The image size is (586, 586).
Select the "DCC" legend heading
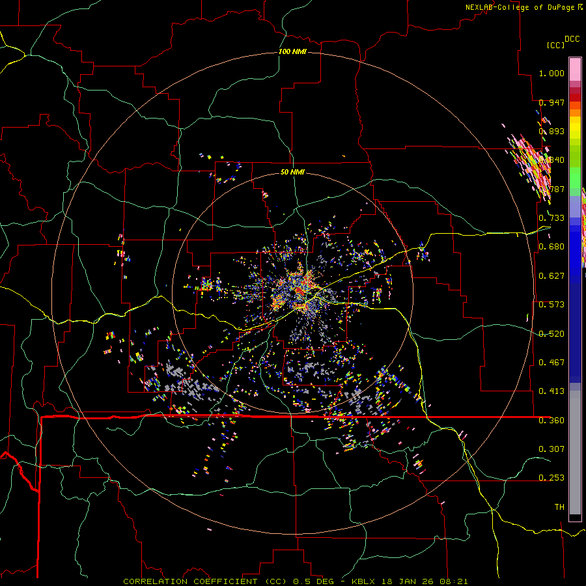572,39
